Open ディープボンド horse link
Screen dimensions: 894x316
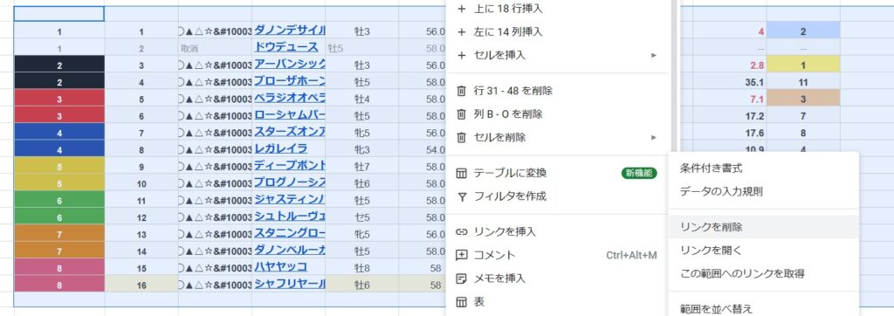pyautogui.click(x=289, y=166)
